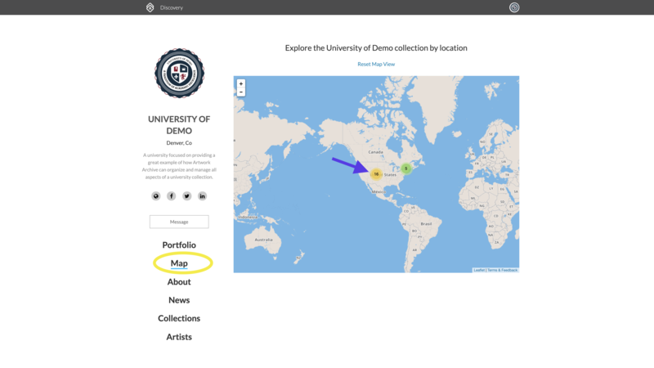
Task: Click the yellow 16 cluster marker
Action: click(376, 174)
